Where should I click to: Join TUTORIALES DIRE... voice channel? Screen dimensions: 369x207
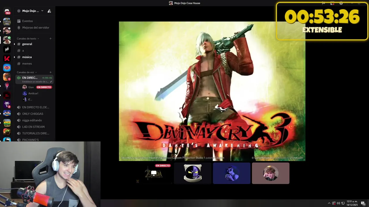coord(35,133)
